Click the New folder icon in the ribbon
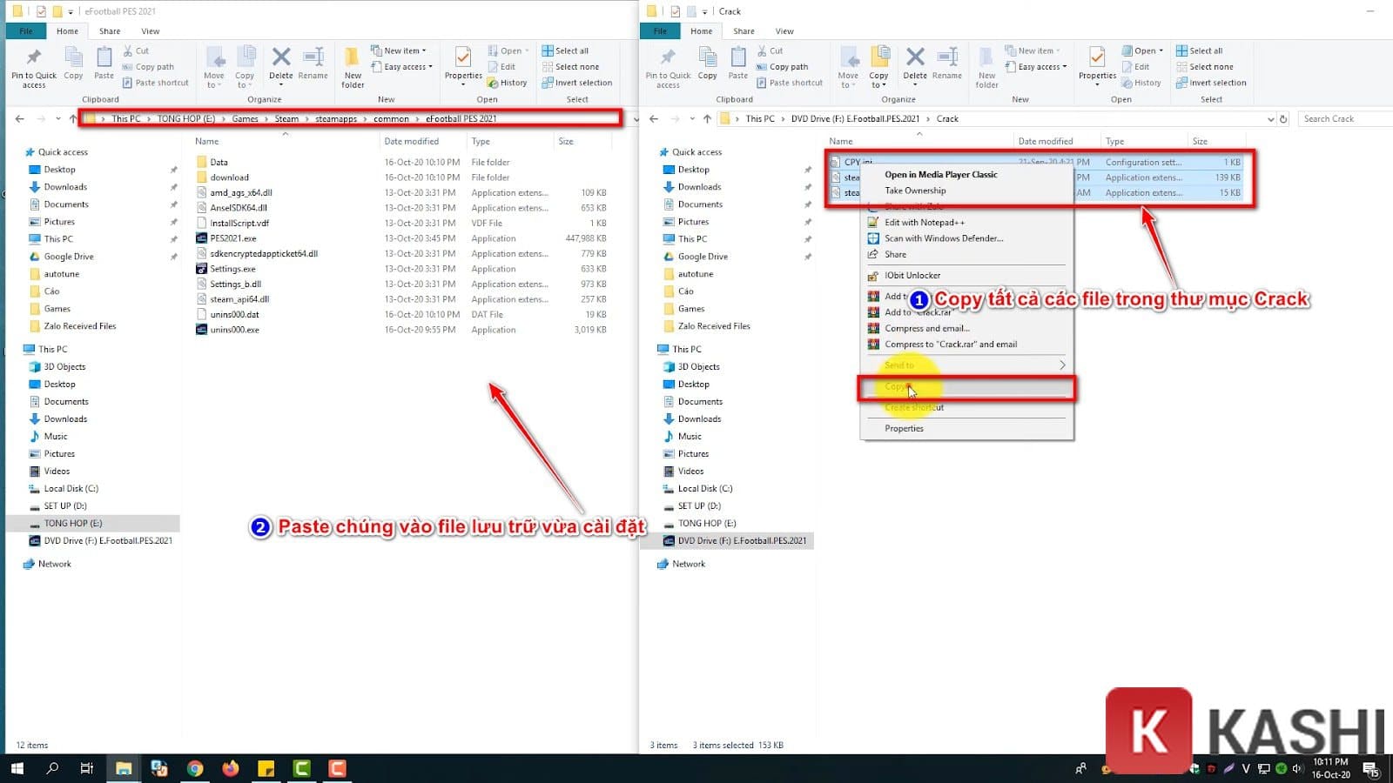Image resolution: width=1393 pixels, height=783 pixels. point(352,66)
